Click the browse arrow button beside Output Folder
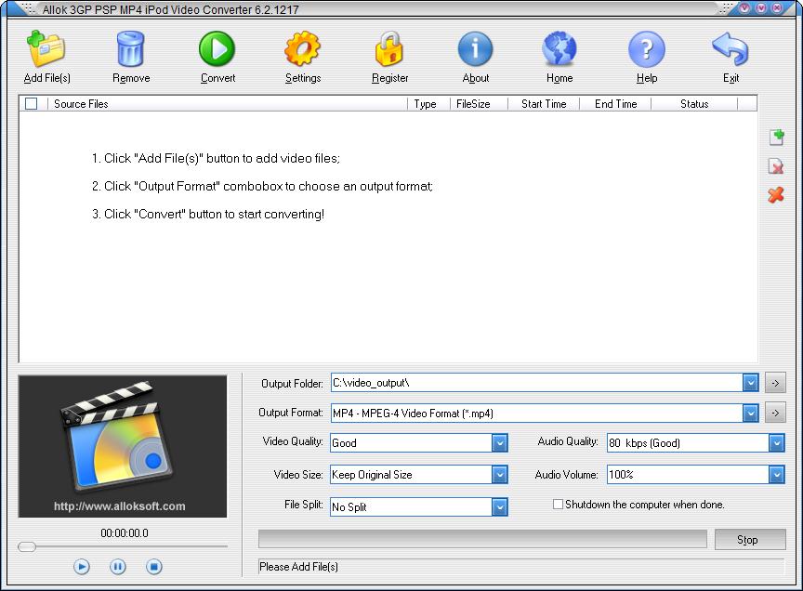This screenshot has height=591, width=803. (775, 383)
